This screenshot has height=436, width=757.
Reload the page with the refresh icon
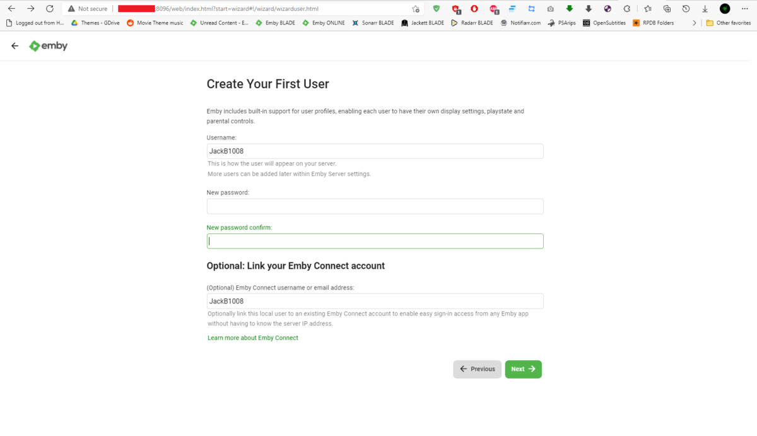[x=49, y=8]
